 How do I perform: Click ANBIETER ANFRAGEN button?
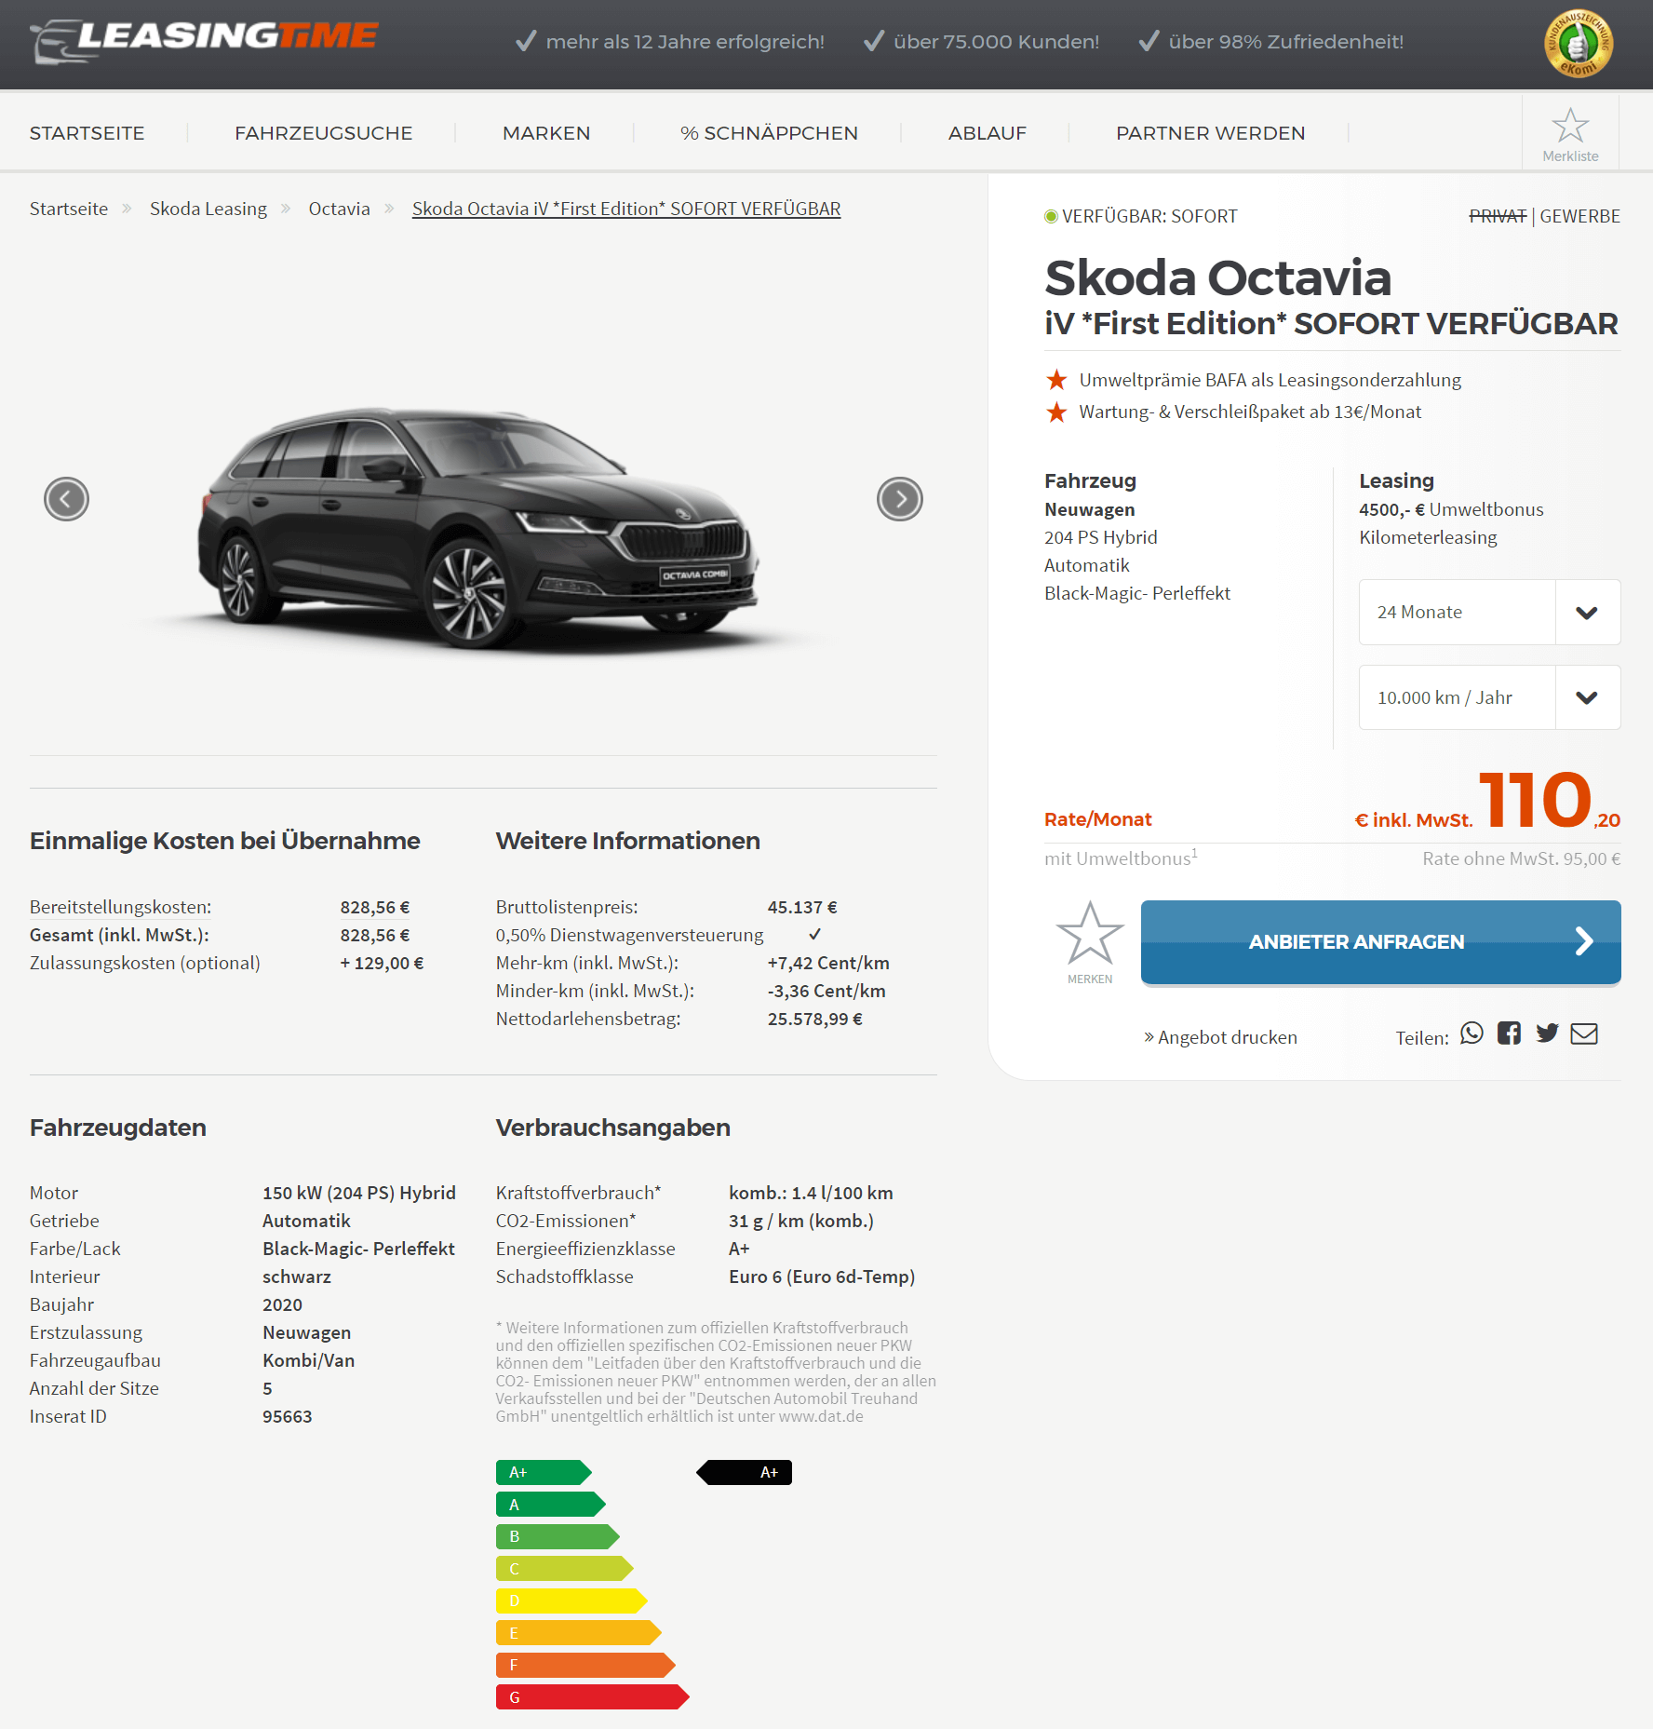pyautogui.click(x=1380, y=941)
